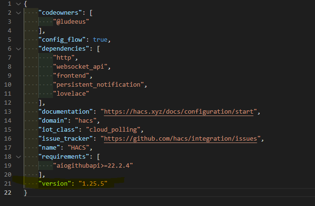Click line number 16 in the gutter
The width and height of the screenshot is (315, 206).
click(x=8, y=139)
